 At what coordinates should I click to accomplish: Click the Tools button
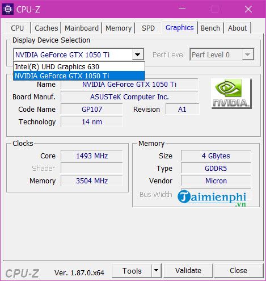pyautogui.click(x=132, y=271)
